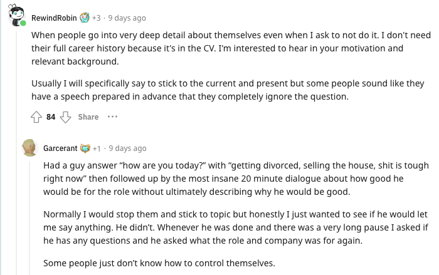Downvote RewindRobin's comment

coord(65,117)
